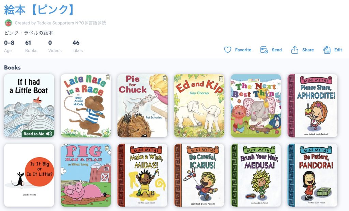Open Is It Big or Is It Little?
This screenshot has height=211, width=349.
tap(29, 175)
